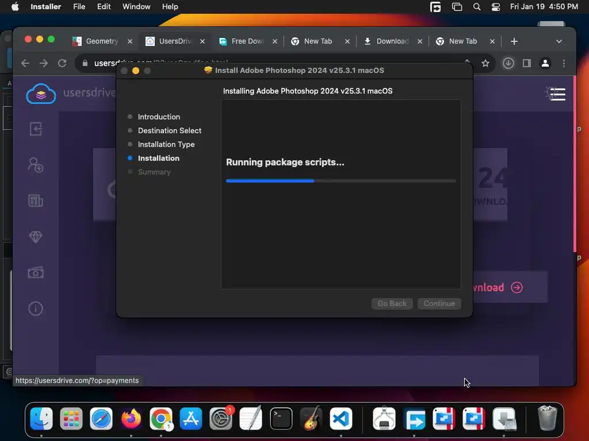This screenshot has height=441, width=589.
Task: Open the Edit menu
Action: [x=104, y=7]
